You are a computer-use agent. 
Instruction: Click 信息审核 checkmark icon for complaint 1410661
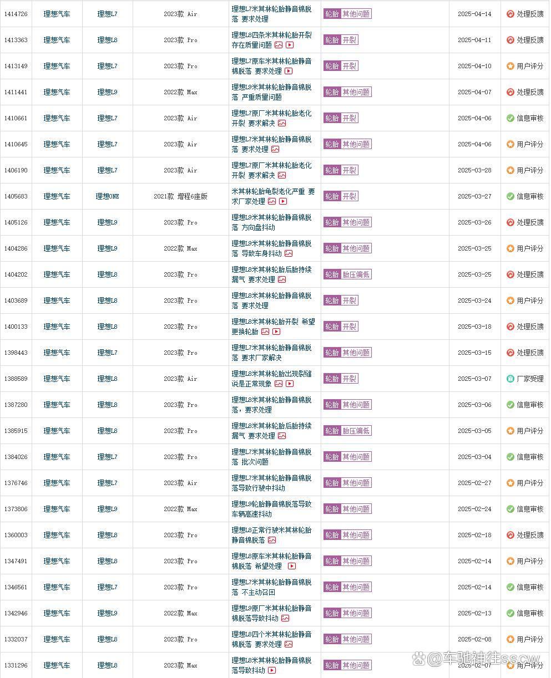coord(510,118)
